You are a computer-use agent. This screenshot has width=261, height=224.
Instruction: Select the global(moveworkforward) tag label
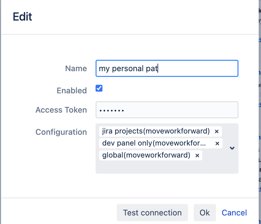point(146,155)
